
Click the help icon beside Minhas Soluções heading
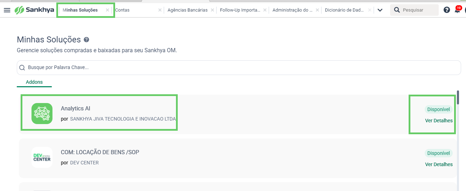86,40
